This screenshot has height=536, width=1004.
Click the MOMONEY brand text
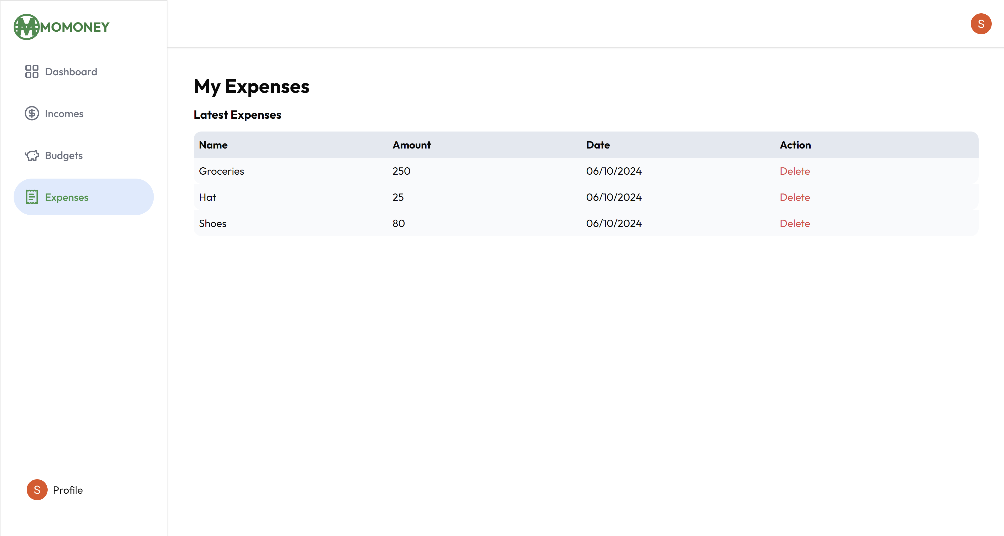[75, 27]
